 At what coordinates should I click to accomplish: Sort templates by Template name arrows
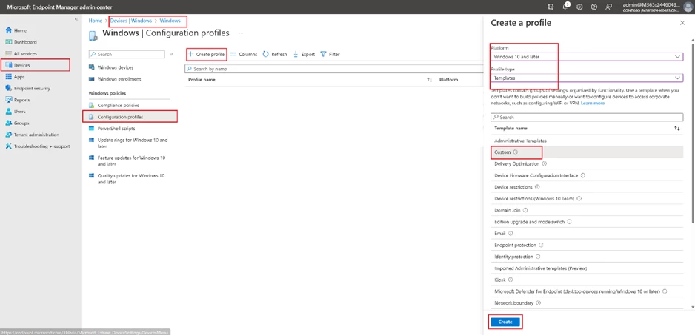[x=676, y=129]
